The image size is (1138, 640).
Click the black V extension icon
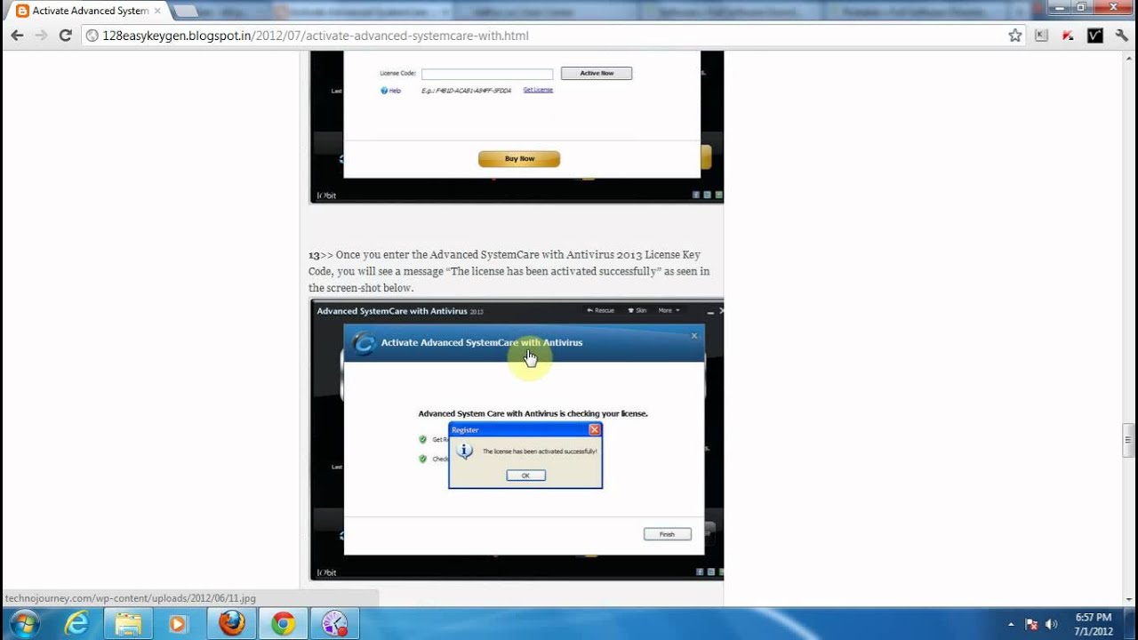point(1095,36)
